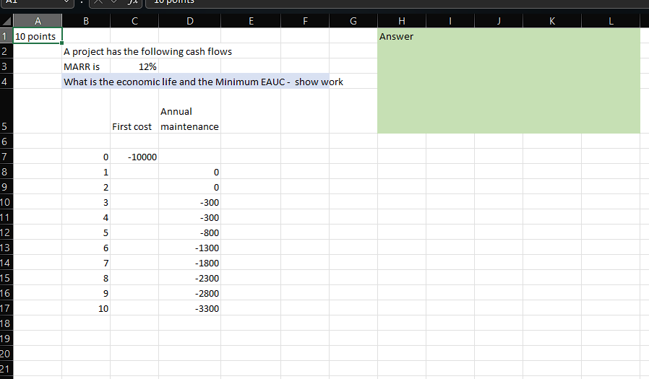The image size is (649, 379).
Task: Select year 2 cell in column B
Action: coord(86,187)
